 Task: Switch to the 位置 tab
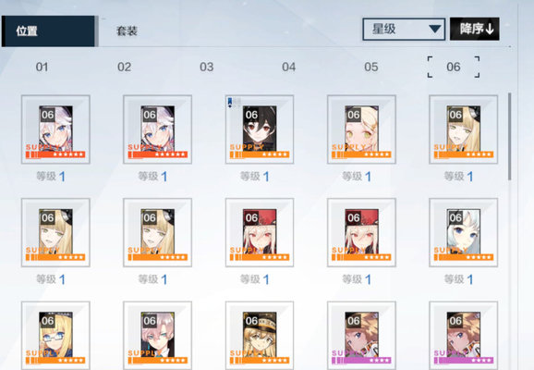[48, 31]
